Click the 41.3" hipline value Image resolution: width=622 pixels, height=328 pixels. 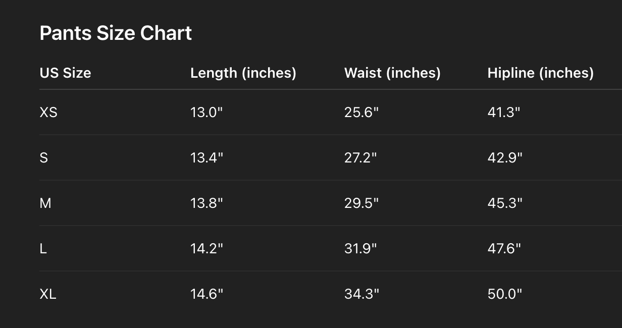(503, 112)
